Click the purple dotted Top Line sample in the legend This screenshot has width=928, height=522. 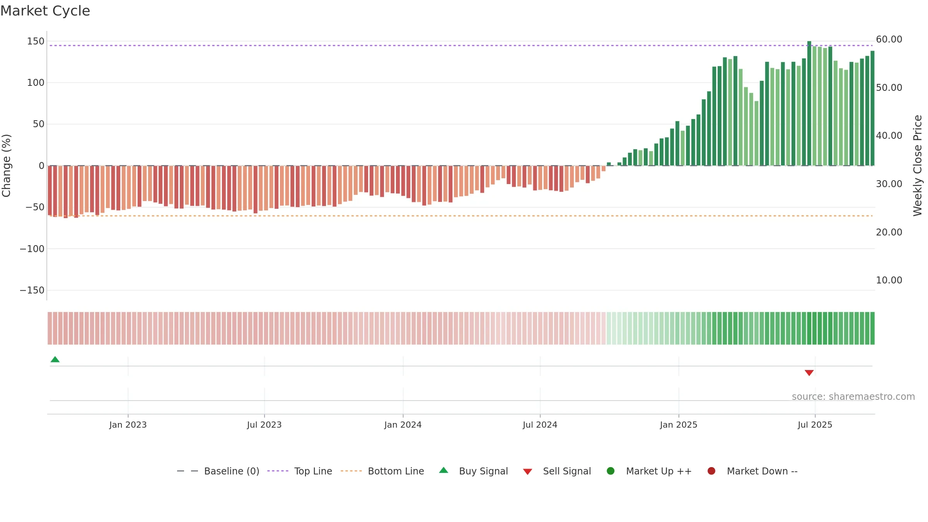click(x=278, y=471)
